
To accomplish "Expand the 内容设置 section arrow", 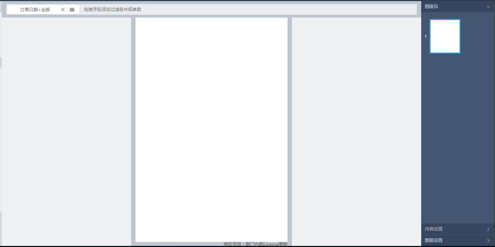I will tap(488, 229).
